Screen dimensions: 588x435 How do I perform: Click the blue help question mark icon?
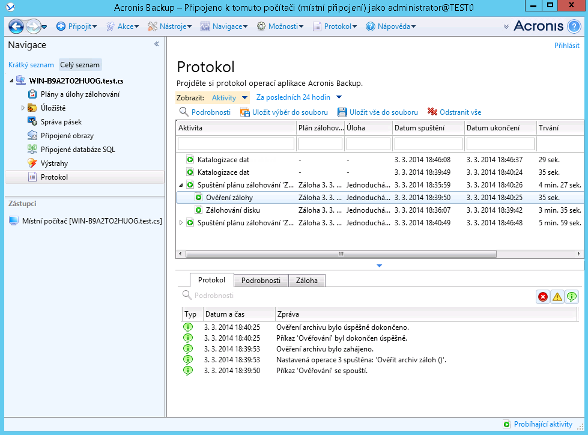tap(574, 26)
